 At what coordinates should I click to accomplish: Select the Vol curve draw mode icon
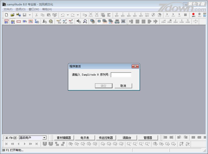(x=58, y=21)
